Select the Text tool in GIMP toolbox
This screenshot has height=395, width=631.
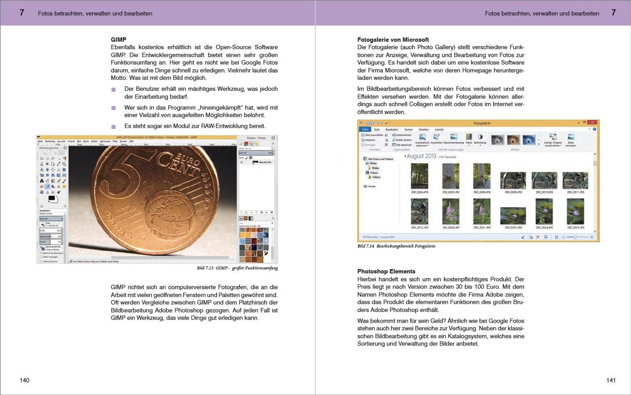pyautogui.click(x=42, y=181)
